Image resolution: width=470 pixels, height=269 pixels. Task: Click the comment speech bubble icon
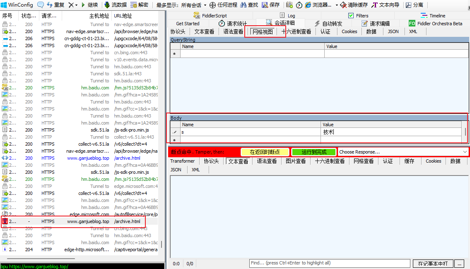[41, 5]
